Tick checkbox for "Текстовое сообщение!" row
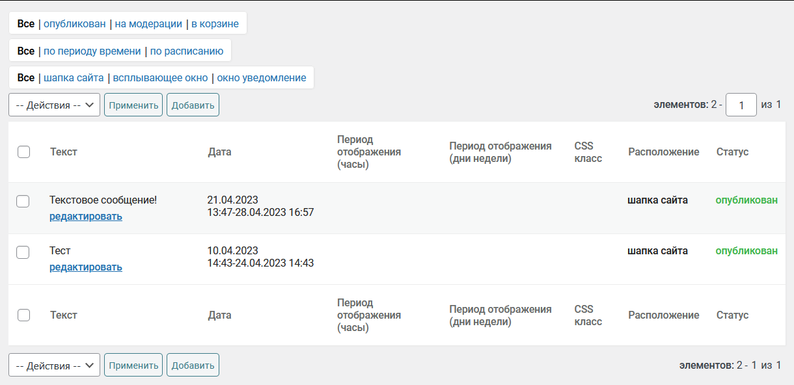 click(23, 202)
